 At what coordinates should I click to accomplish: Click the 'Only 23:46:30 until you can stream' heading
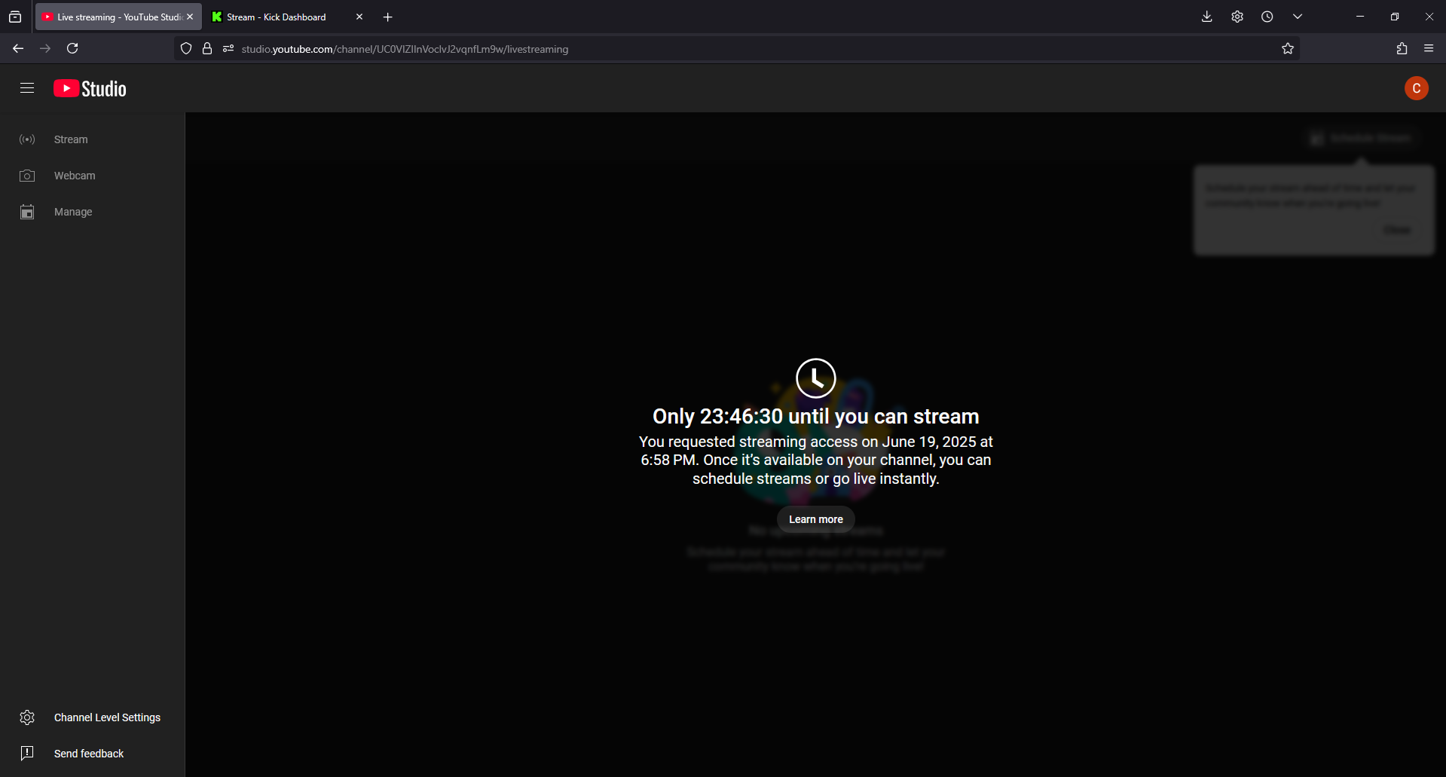[x=815, y=416]
